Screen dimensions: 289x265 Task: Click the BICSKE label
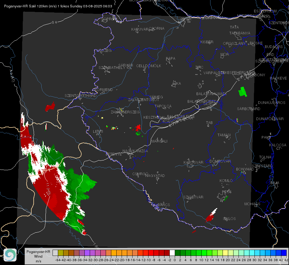(x=256, y=43)
